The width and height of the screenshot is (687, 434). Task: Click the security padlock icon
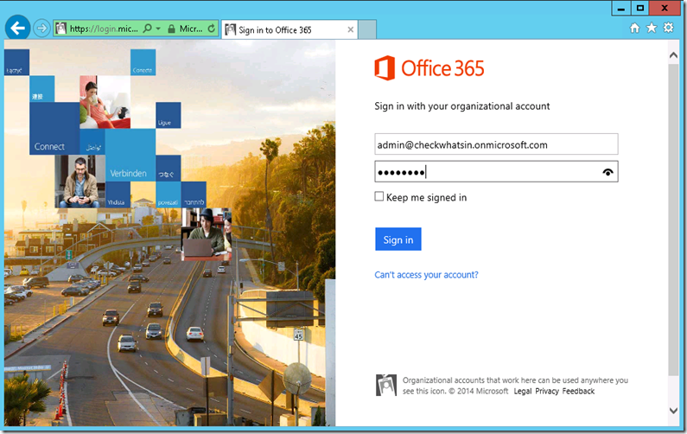[x=172, y=29]
